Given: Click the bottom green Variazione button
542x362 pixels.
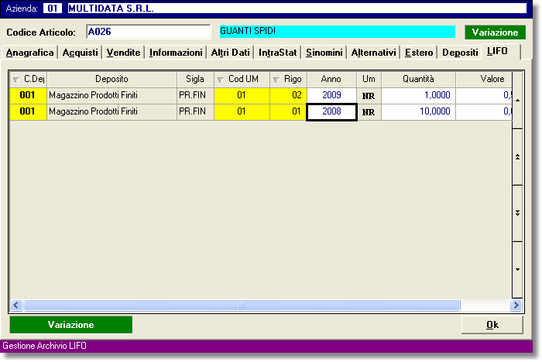Looking at the screenshot, I should click(70, 325).
